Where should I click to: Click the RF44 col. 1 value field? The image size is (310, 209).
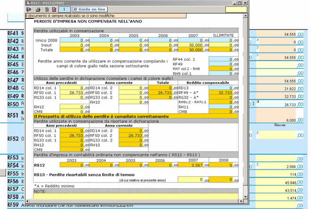(x=221, y=59)
